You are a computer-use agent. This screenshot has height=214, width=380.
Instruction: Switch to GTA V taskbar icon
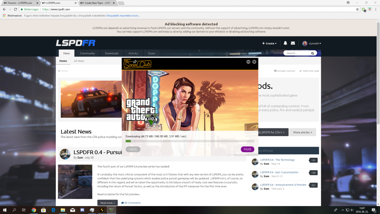(x=111, y=210)
